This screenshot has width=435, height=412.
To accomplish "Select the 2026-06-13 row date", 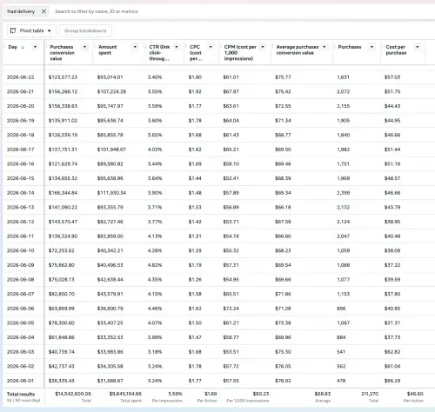I will (x=20, y=207).
